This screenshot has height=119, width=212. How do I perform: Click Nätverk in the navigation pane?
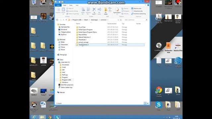click(62, 93)
